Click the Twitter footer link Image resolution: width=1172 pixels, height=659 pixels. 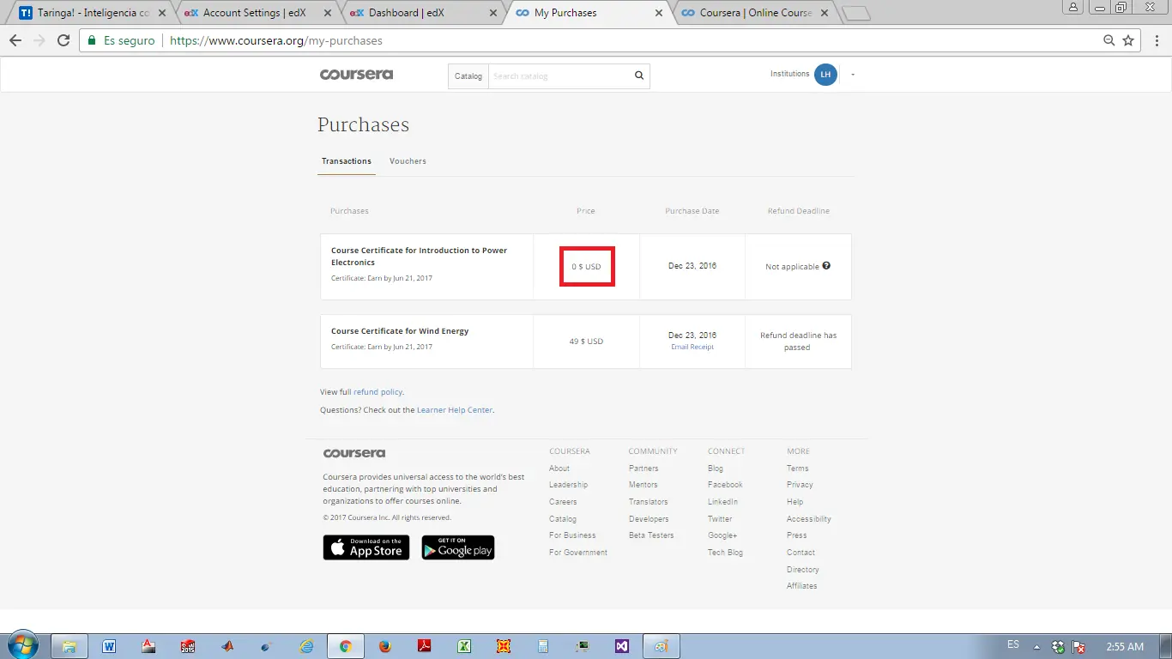click(x=720, y=519)
